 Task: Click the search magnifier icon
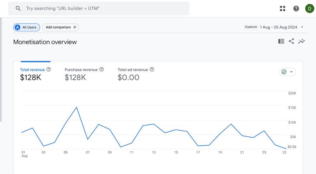click(x=18, y=8)
